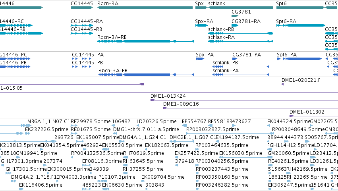
Task: Click the RP004132536.5prime EST label
Action: [x=97, y=154]
